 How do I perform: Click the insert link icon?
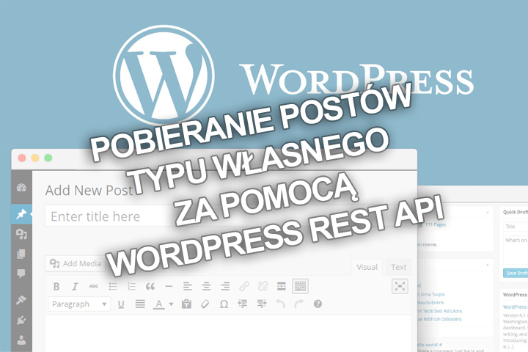point(244,286)
